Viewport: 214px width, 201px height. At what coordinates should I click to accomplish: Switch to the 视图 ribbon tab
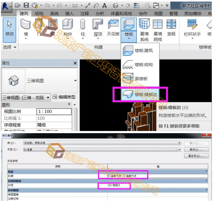click(x=158, y=13)
